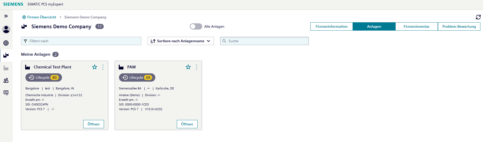Open the Problem Bewertung tab
Image resolution: width=483 pixels, height=142 pixels.
tap(459, 26)
